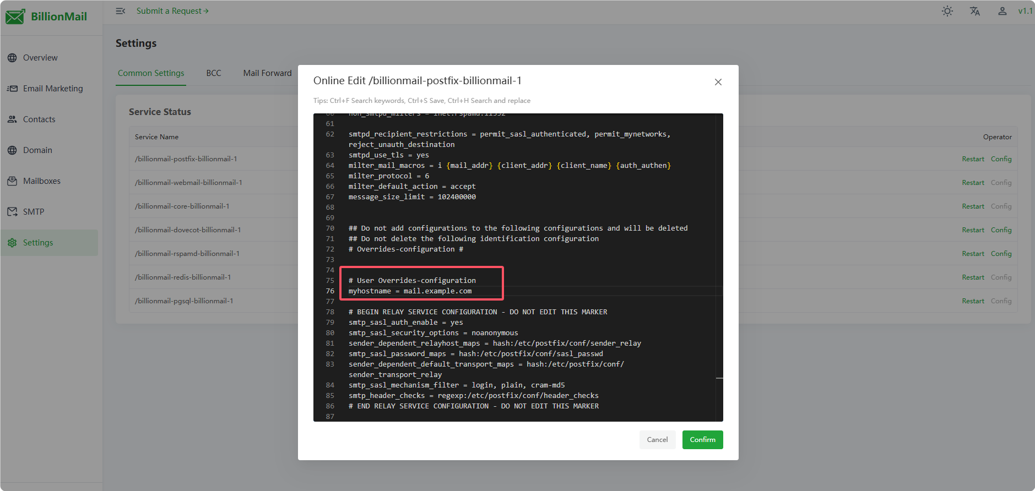Click the smtp_header_checks line in editor
The height and width of the screenshot is (491, 1035).
(x=473, y=396)
